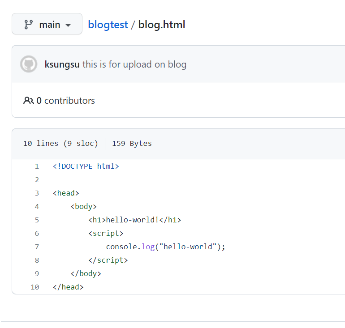Open the ksungsu user profile link
The width and height of the screenshot is (345, 328).
coord(62,64)
